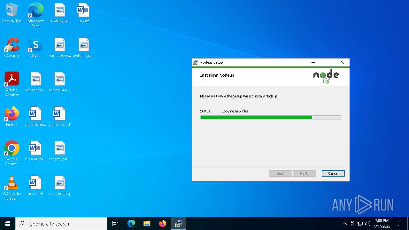This screenshot has width=409, height=230.
Task: Open the Skype desktop shortcut
Action: (35, 48)
